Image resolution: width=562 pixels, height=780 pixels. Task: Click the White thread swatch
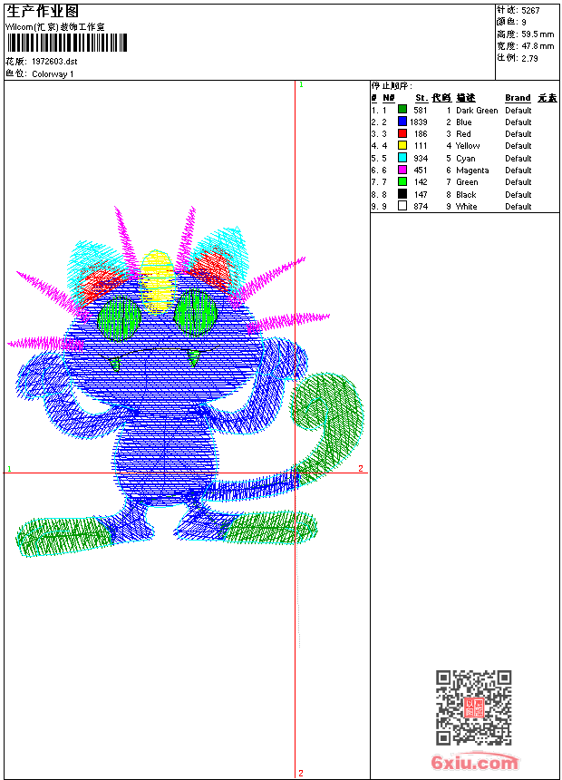pyautogui.click(x=402, y=206)
